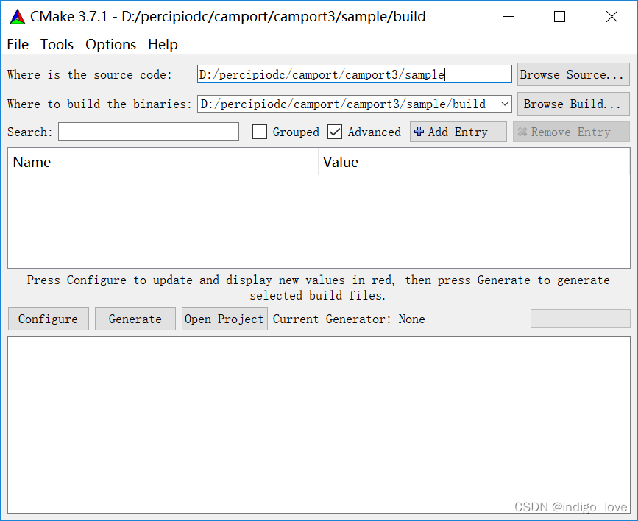Click the Open Project button
The width and height of the screenshot is (638, 521).
(224, 319)
